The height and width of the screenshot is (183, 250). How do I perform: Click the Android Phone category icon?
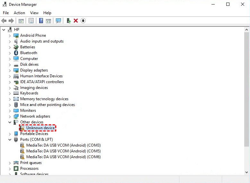pyautogui.click(x=16, y=35)
